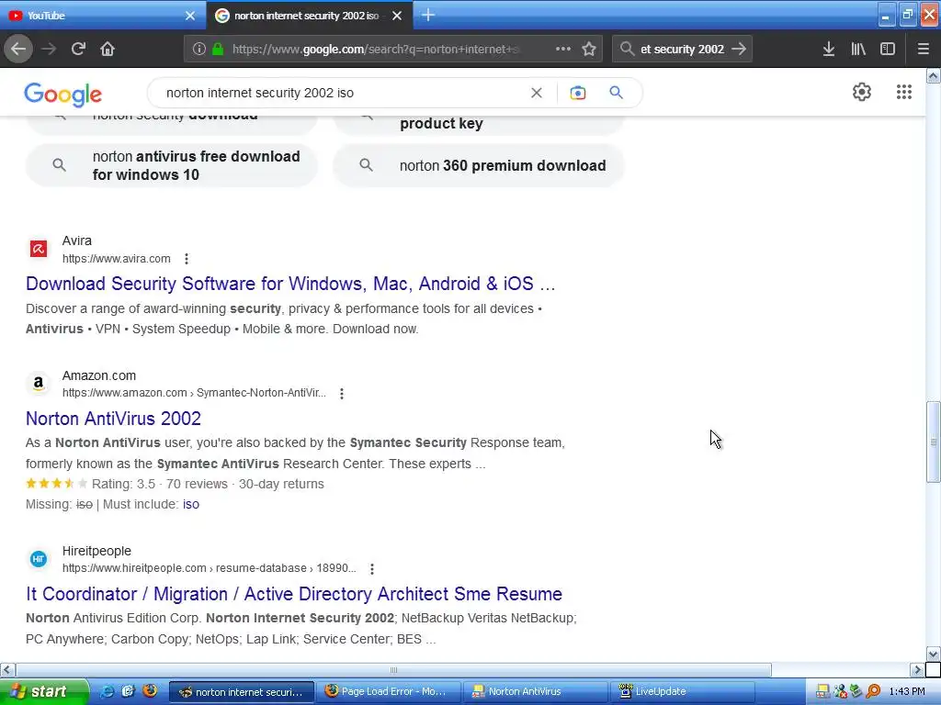The image size is (941, 705).
Task: Click the green padlock security icon
Action: pos(218,50)
